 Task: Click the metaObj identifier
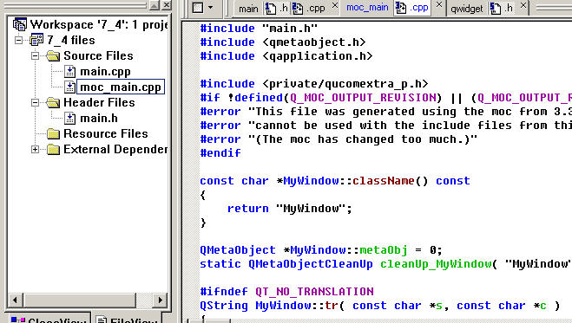point(383,250)
